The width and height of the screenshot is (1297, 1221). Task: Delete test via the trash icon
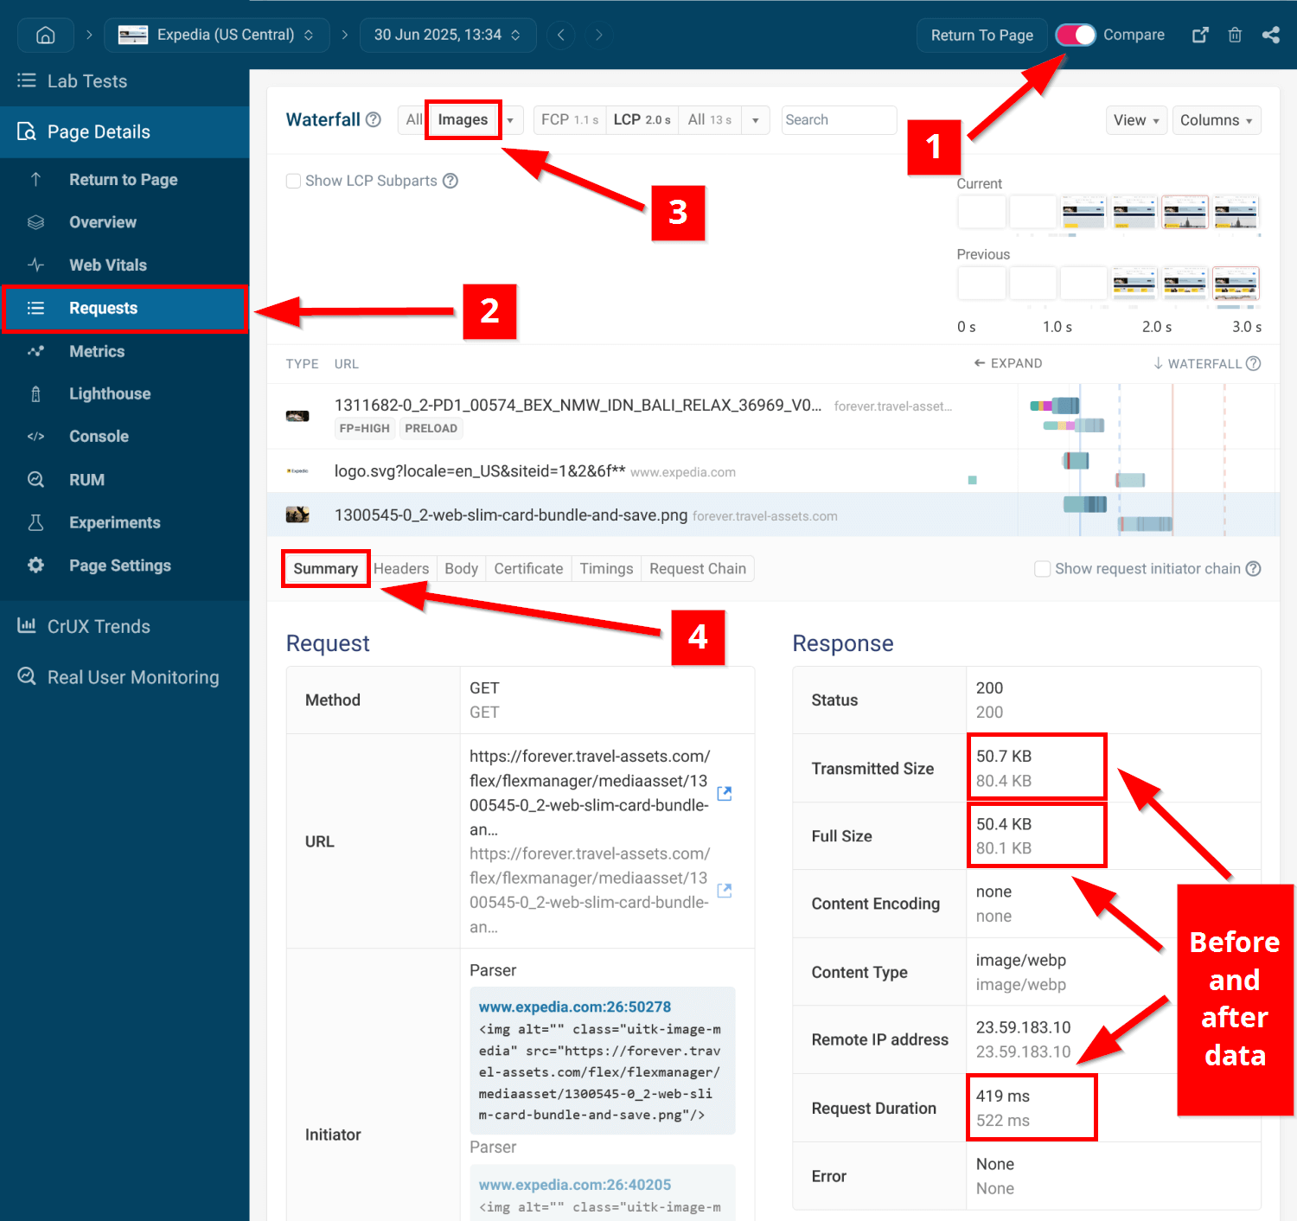pos(1235,35)
